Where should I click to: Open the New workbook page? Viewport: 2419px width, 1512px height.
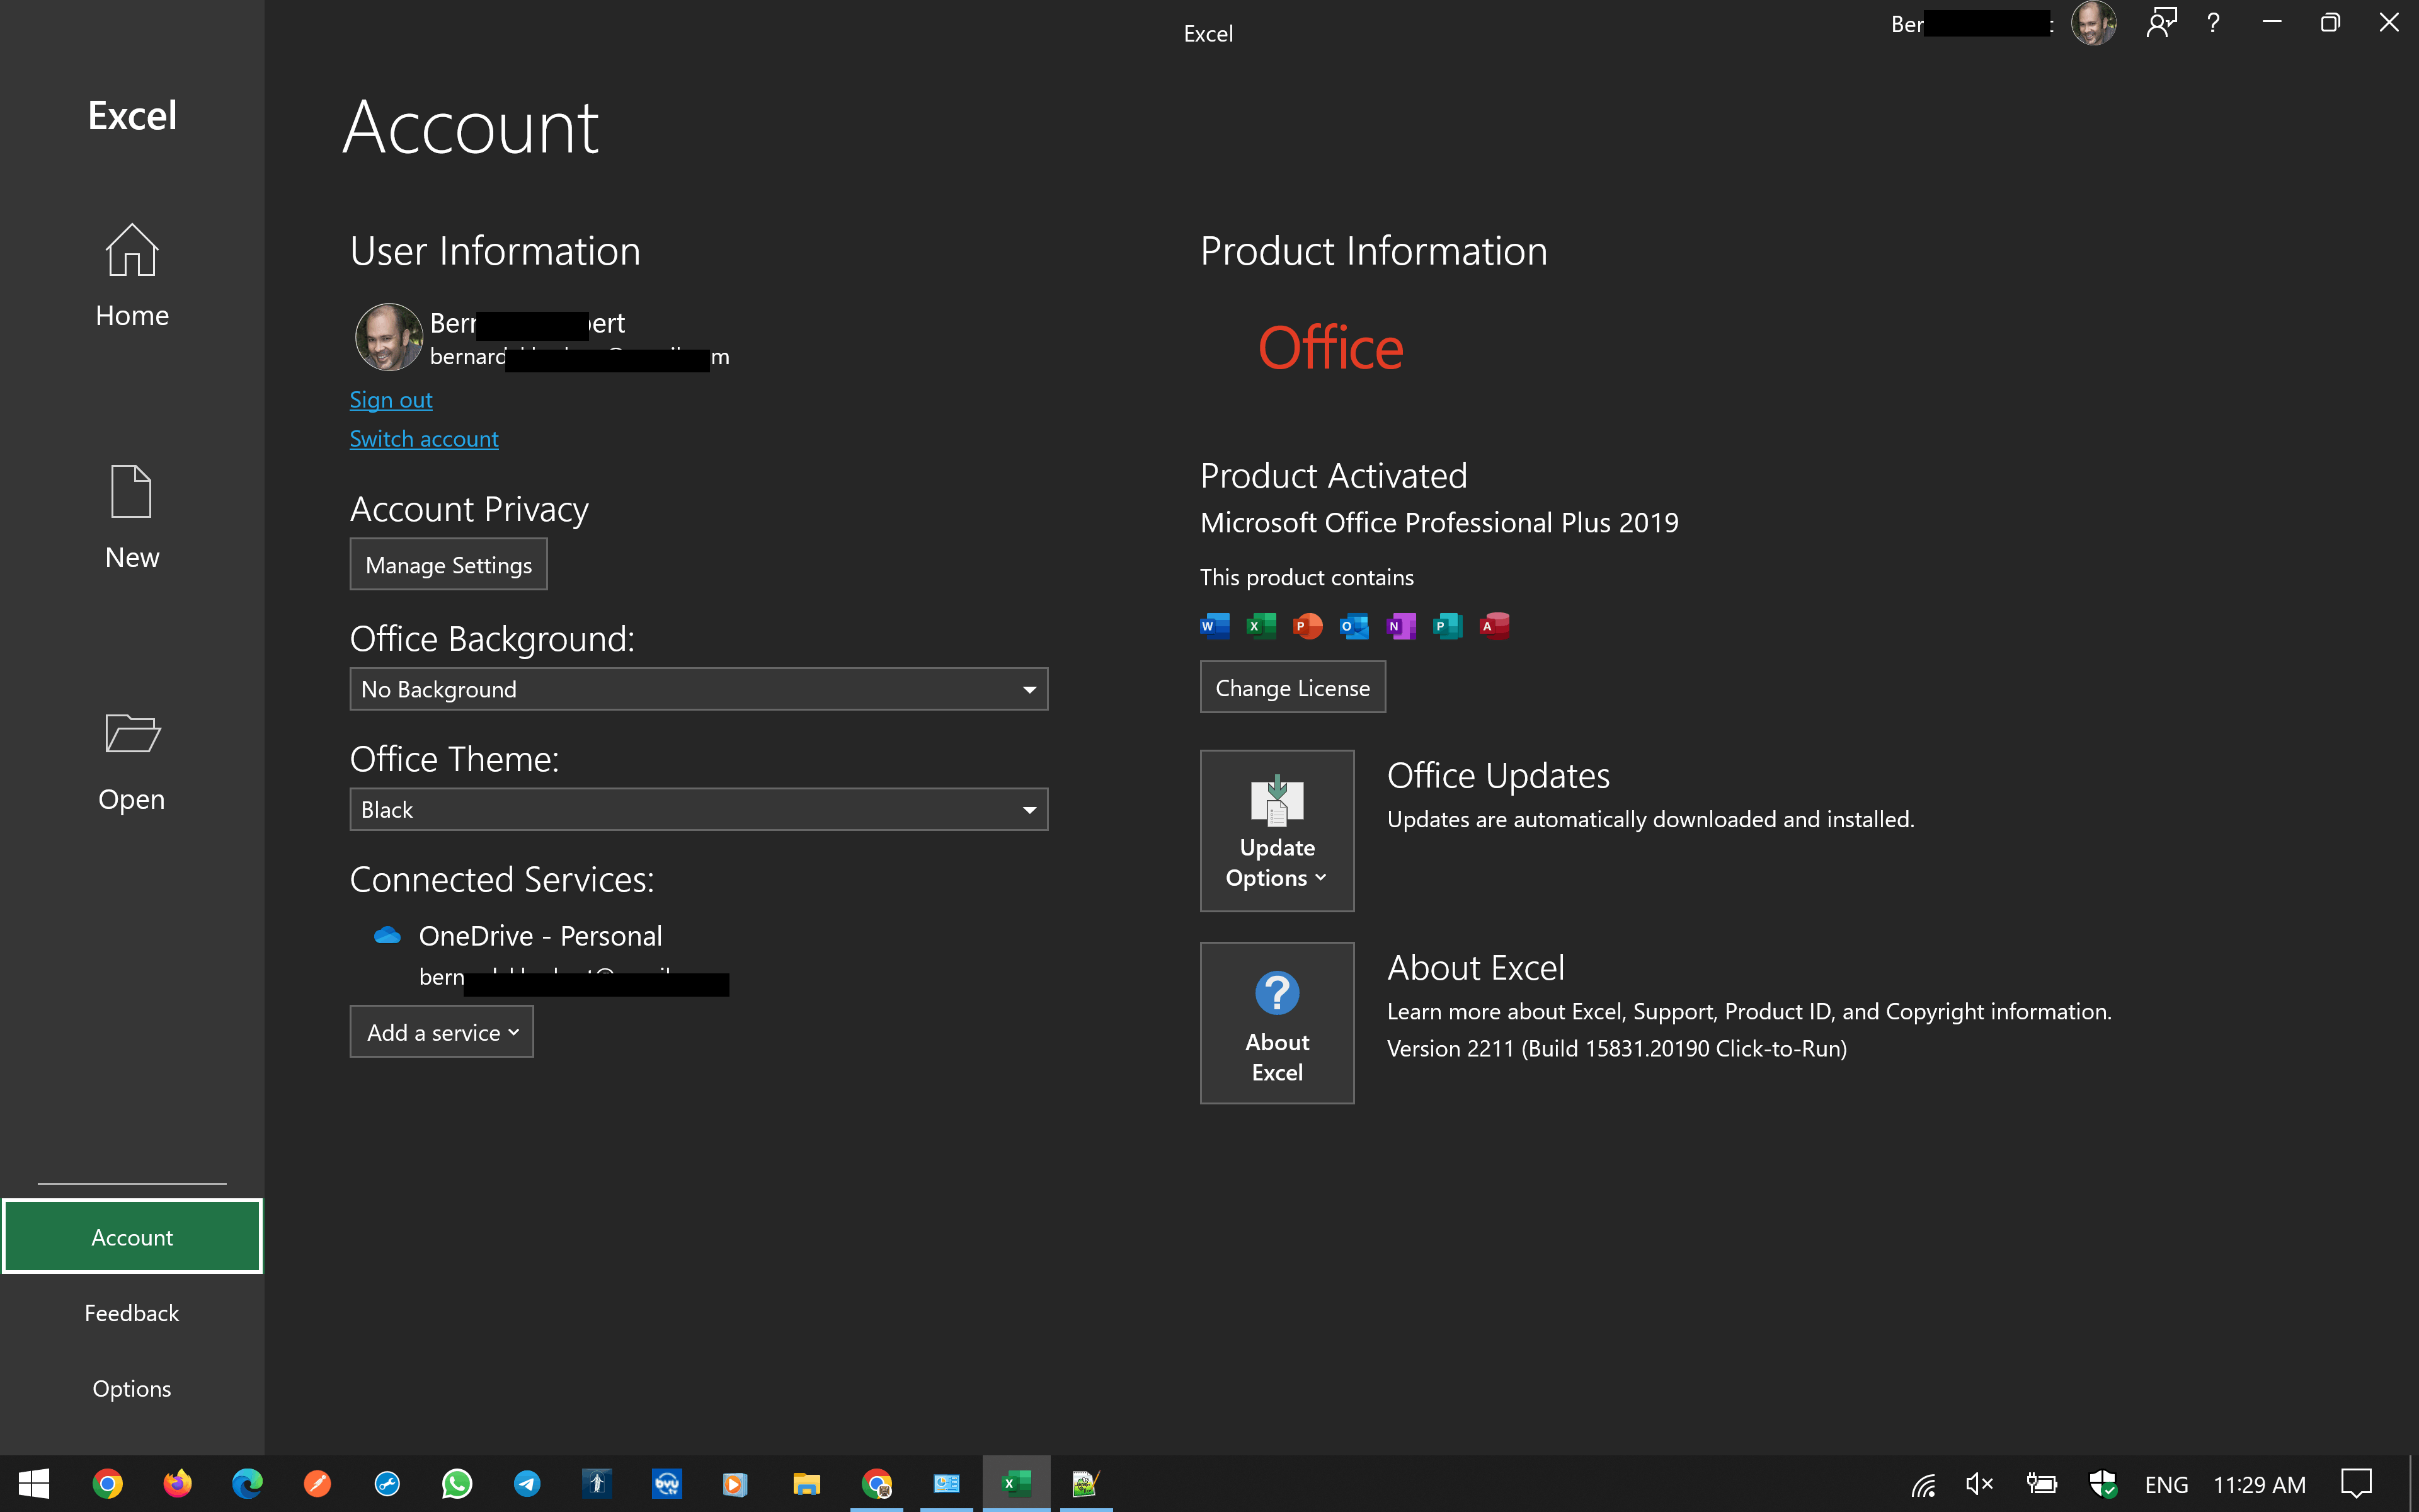point(132,517)
